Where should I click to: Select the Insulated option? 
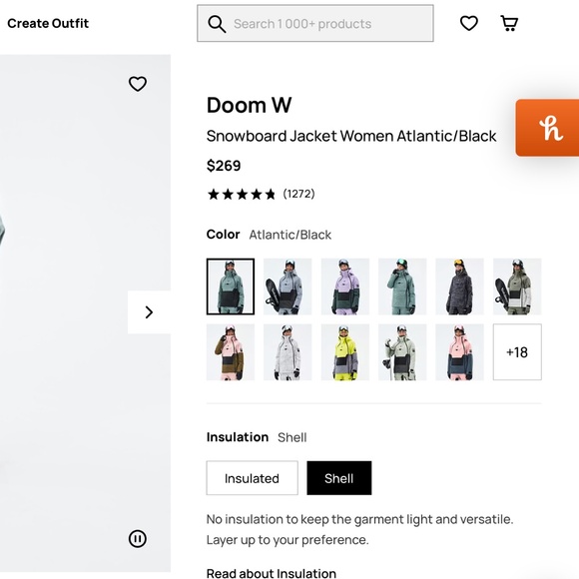click(253, 478)
